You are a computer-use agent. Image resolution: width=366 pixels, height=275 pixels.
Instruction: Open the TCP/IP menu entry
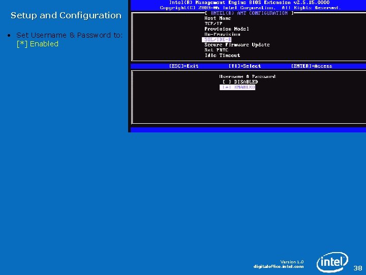213,23
